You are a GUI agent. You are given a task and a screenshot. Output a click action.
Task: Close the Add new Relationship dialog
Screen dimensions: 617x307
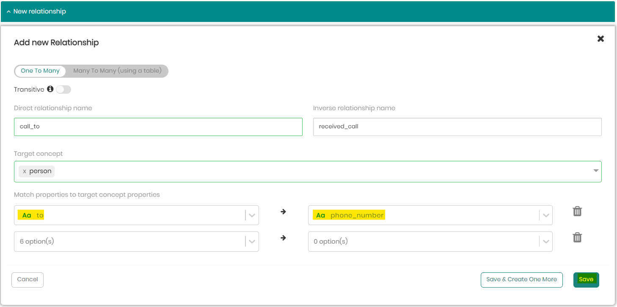click(x=600, y=39)
